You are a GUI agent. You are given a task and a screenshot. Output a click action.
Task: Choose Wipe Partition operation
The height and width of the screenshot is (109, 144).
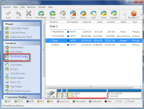click(16, 86)
